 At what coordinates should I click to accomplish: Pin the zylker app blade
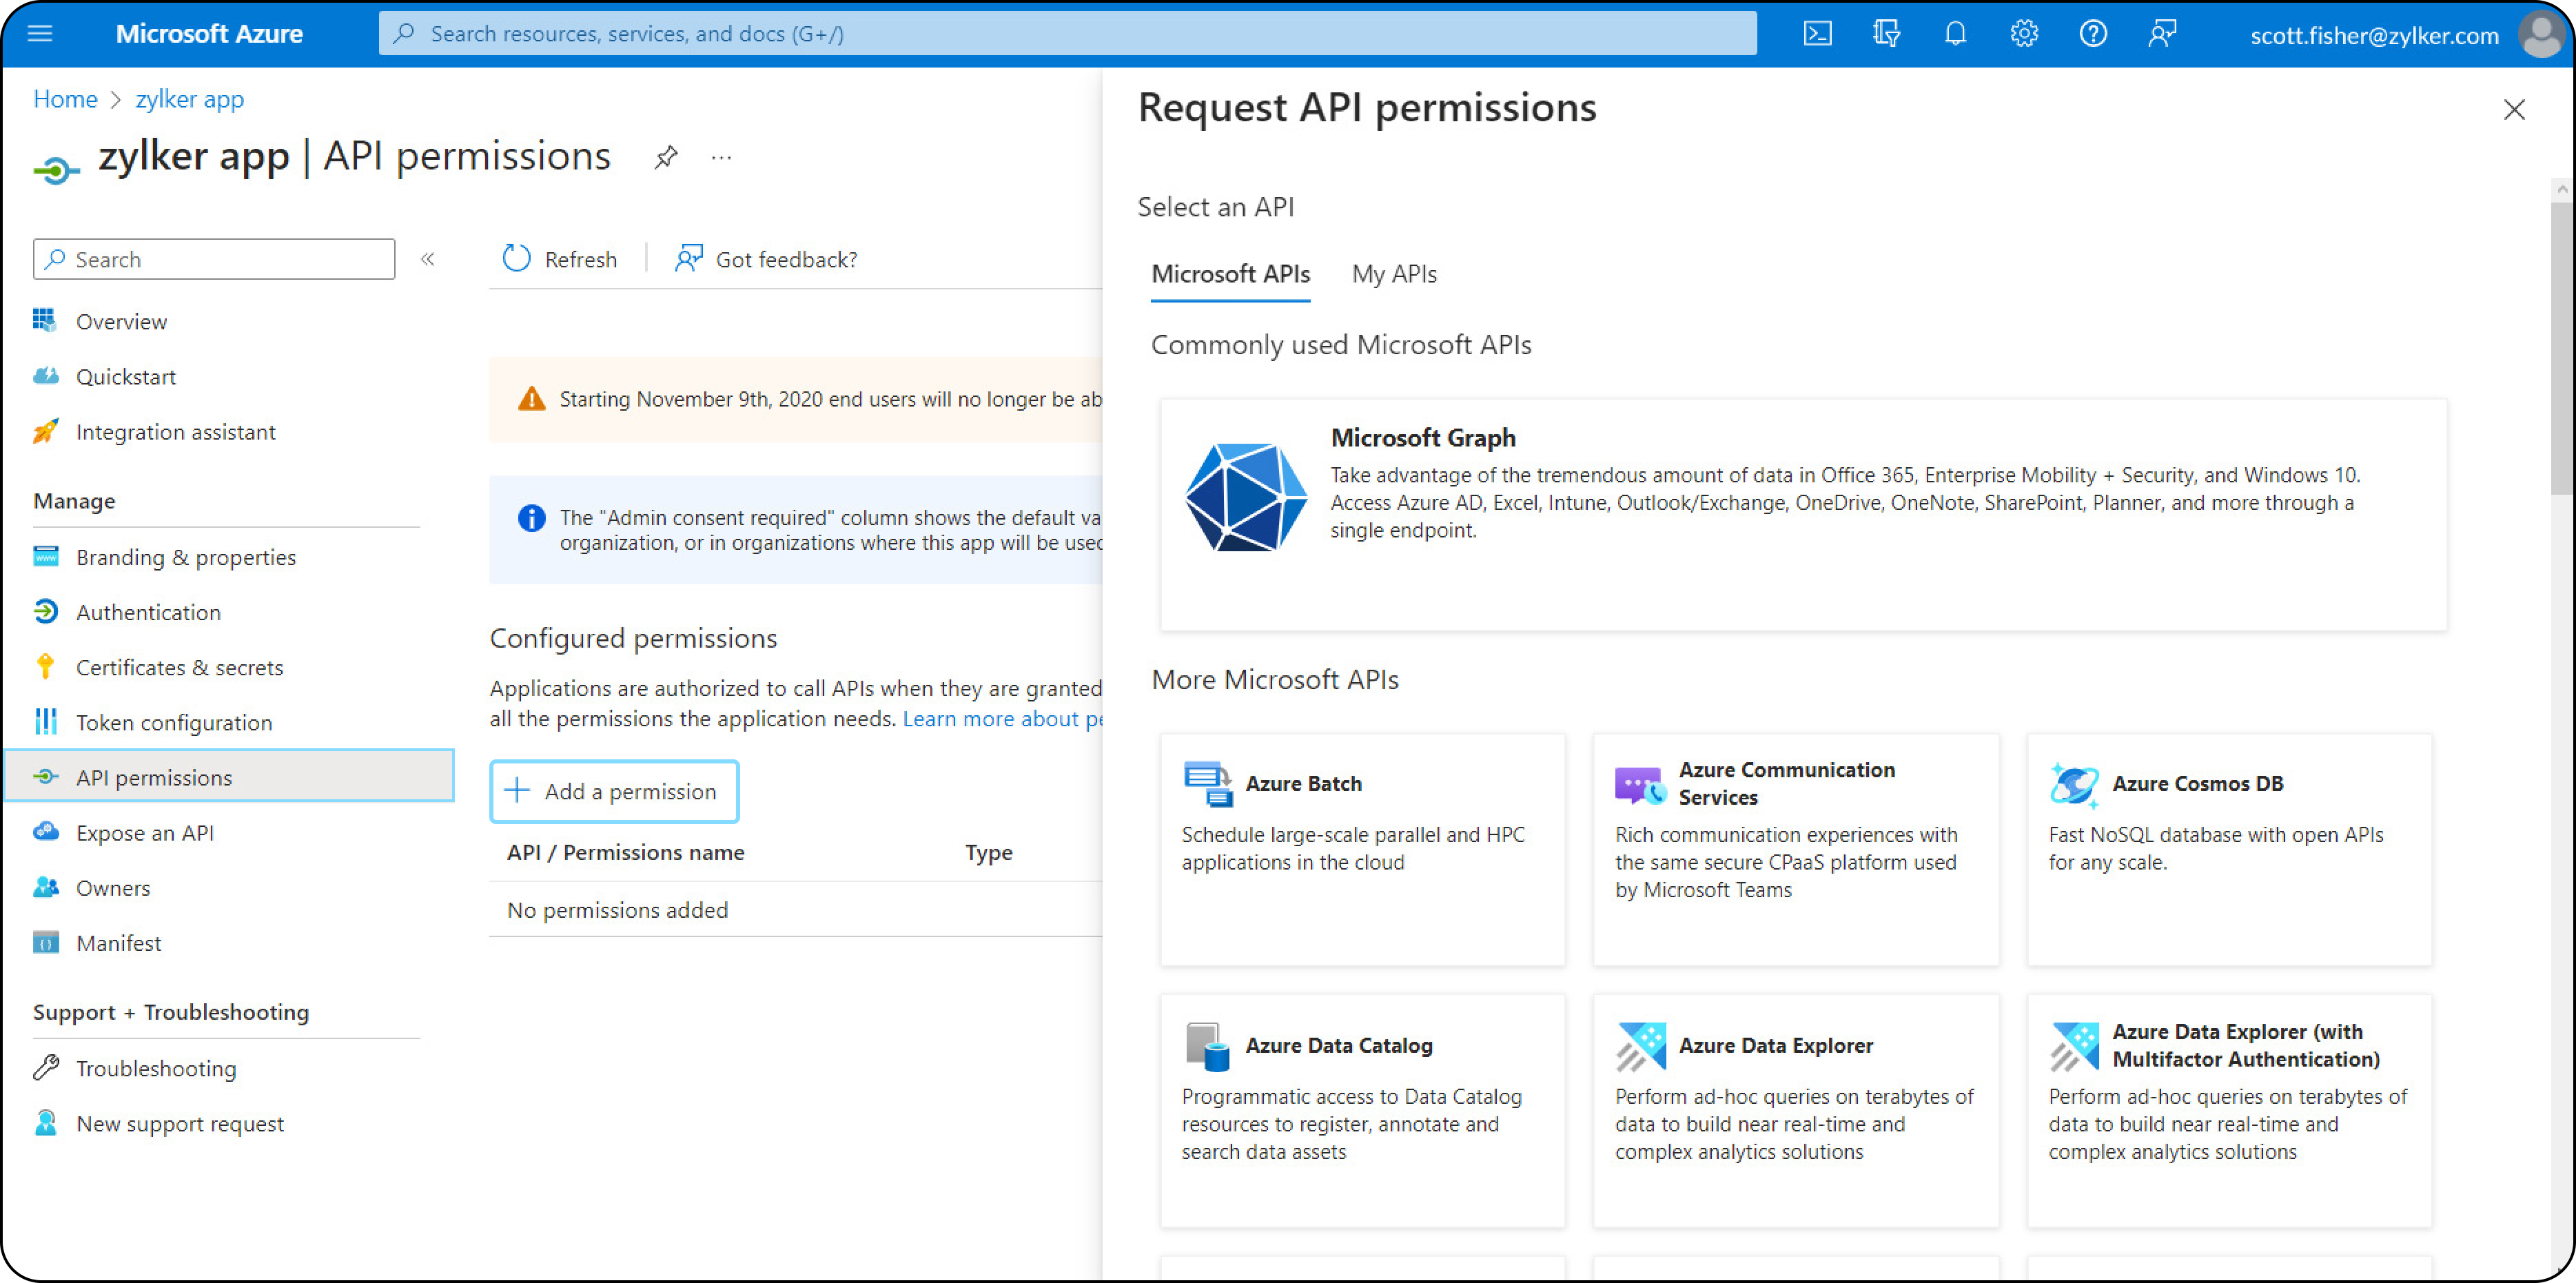pyautogui.click(x=666, y=157)
